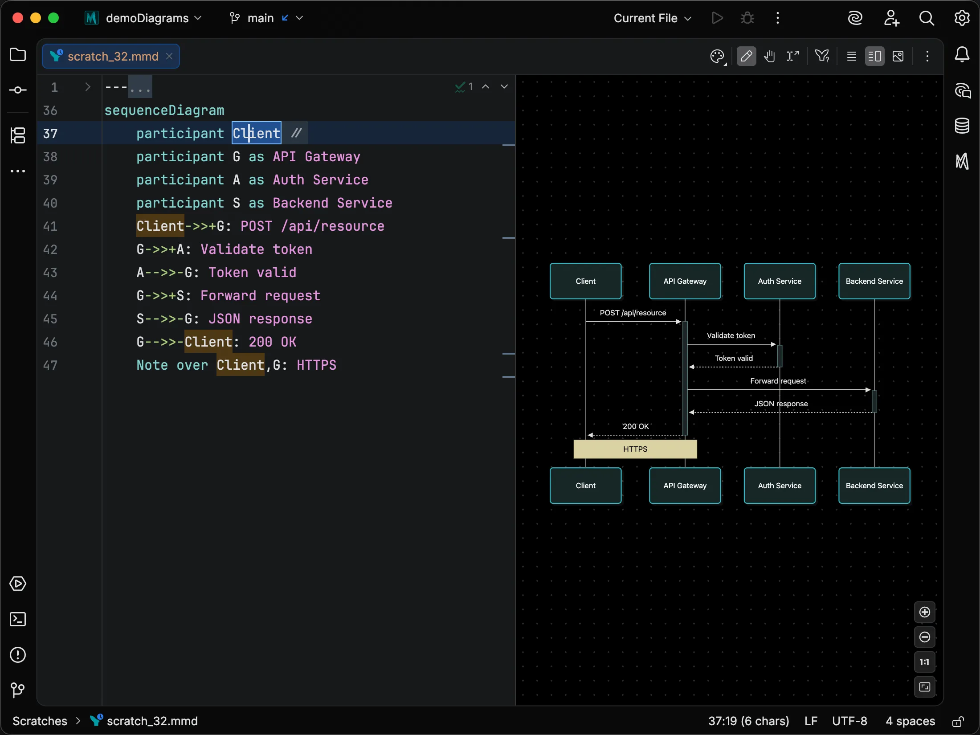Open diagram theme palette picker
Viewport: 980px width, 735px height.
718,57
